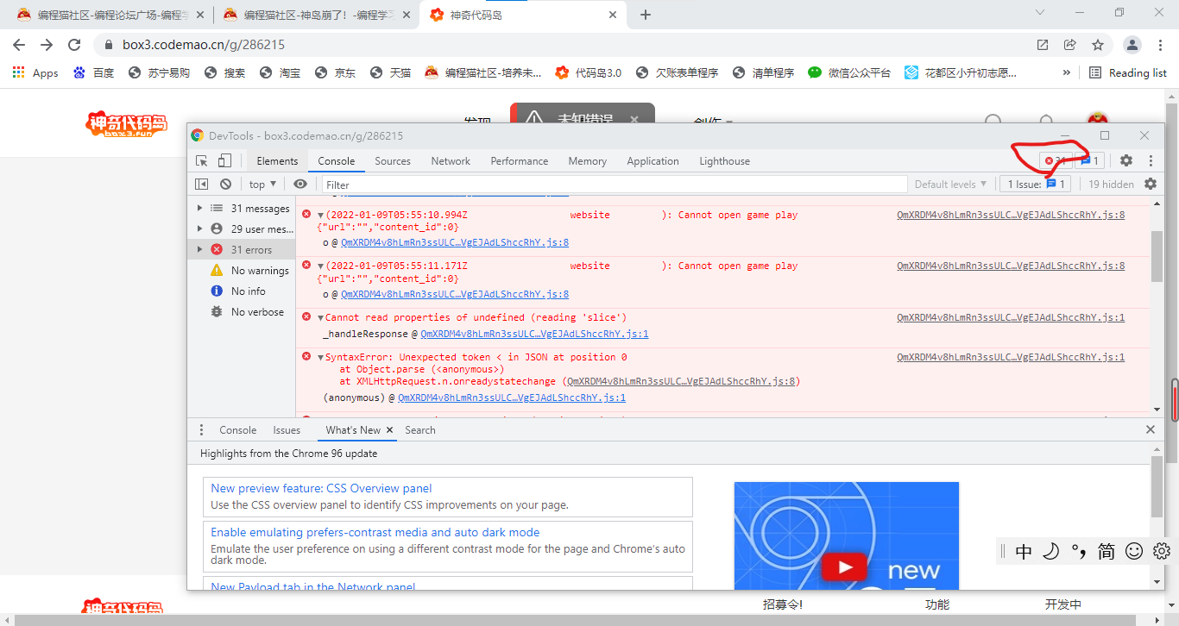1179x626 pixels.
Task: Open Chrome three-dot menu
Action: coord(1161,45)
